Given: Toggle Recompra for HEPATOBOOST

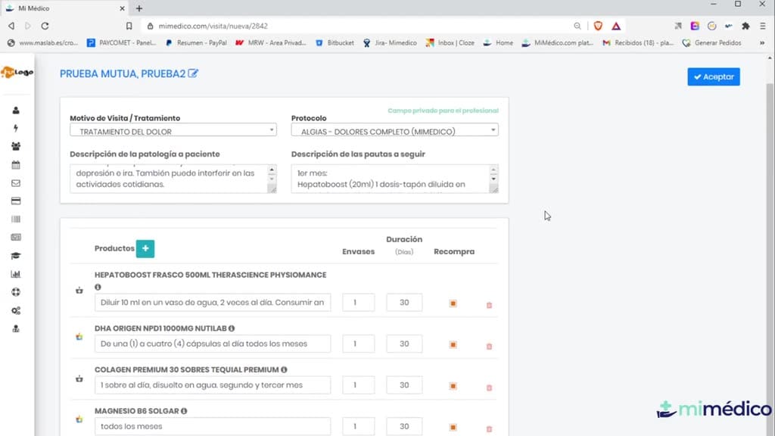Looking at the screenshot, I should (453, 304).
